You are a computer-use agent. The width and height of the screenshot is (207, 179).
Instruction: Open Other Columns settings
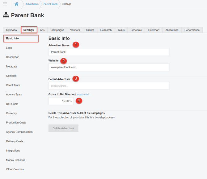point(15,169)
